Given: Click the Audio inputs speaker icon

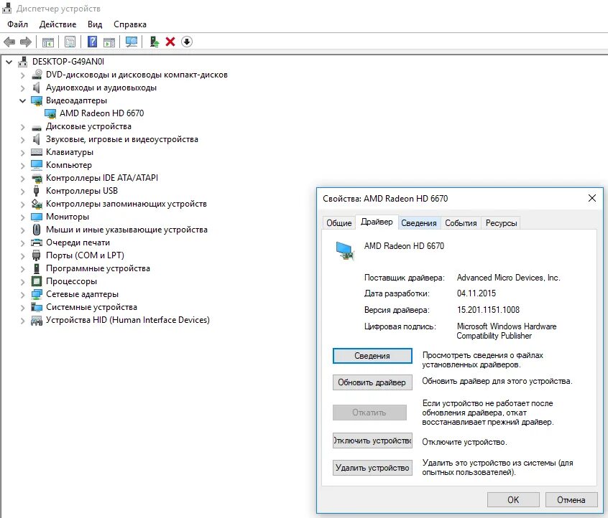Looking at the screenshot, I should pyautogui.click(x=37, y=88).
